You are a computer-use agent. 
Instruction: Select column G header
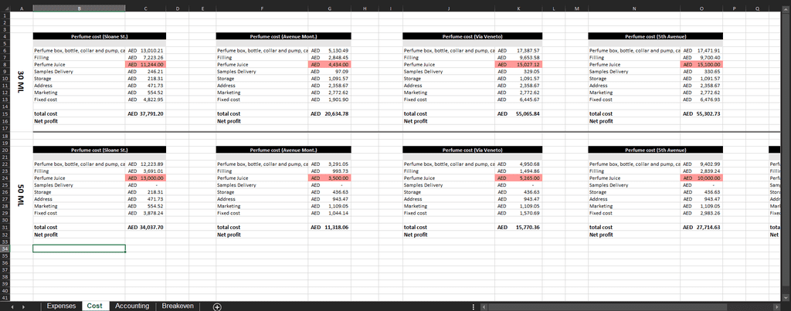click(329, 8)
